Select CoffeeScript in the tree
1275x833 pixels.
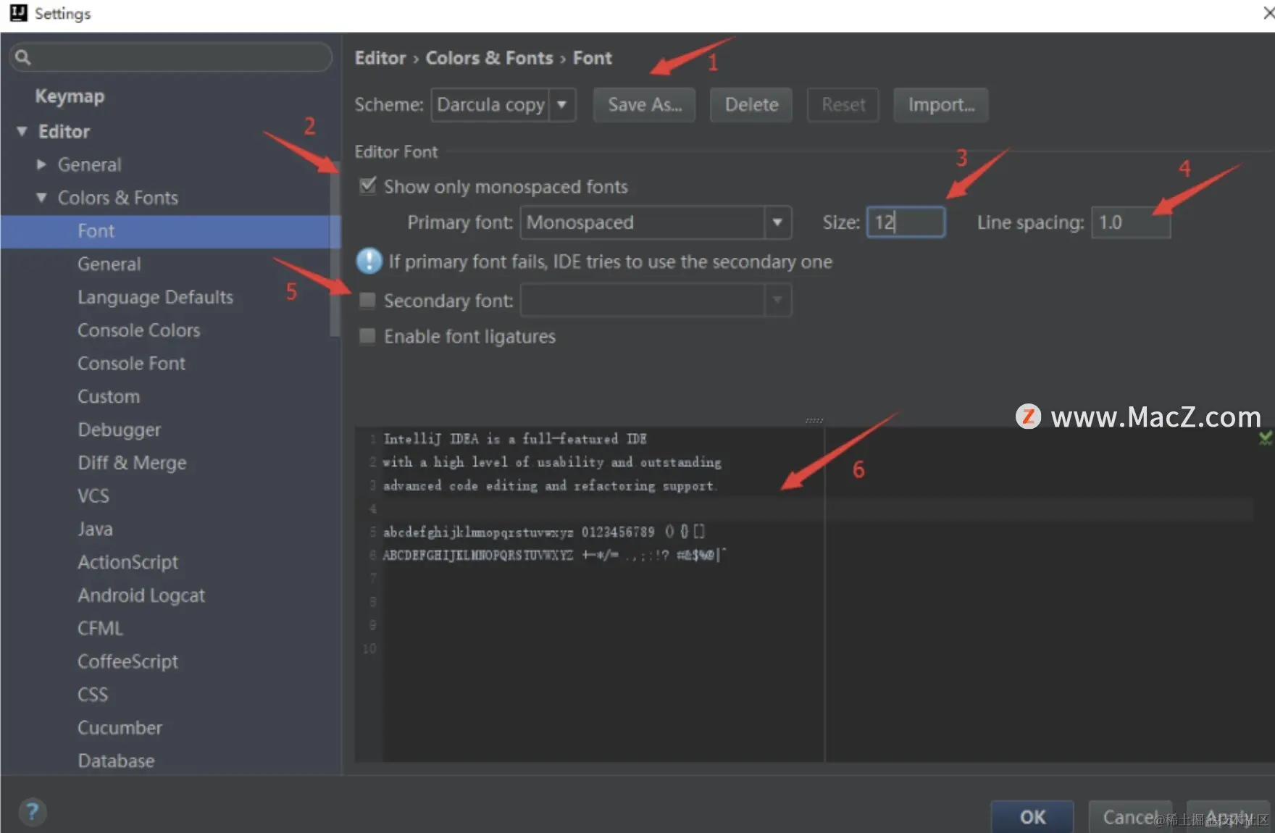tap(128, 661)
